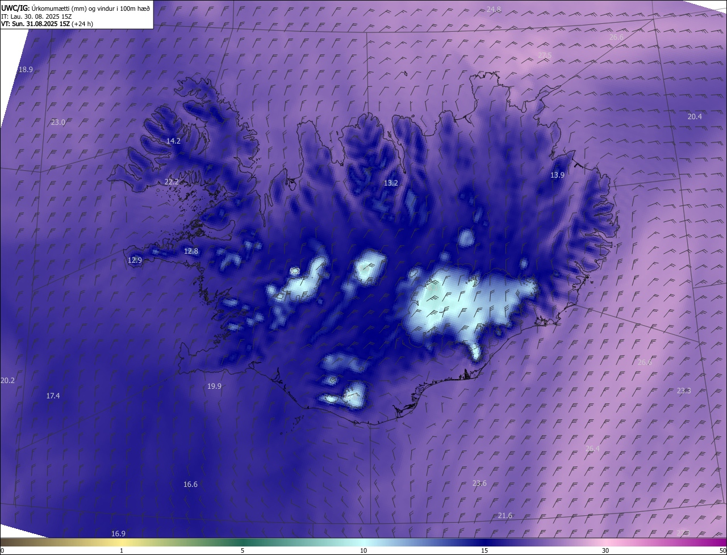Click the 5 mark on the color scale
727x555 pixels.
click(243, 550)
